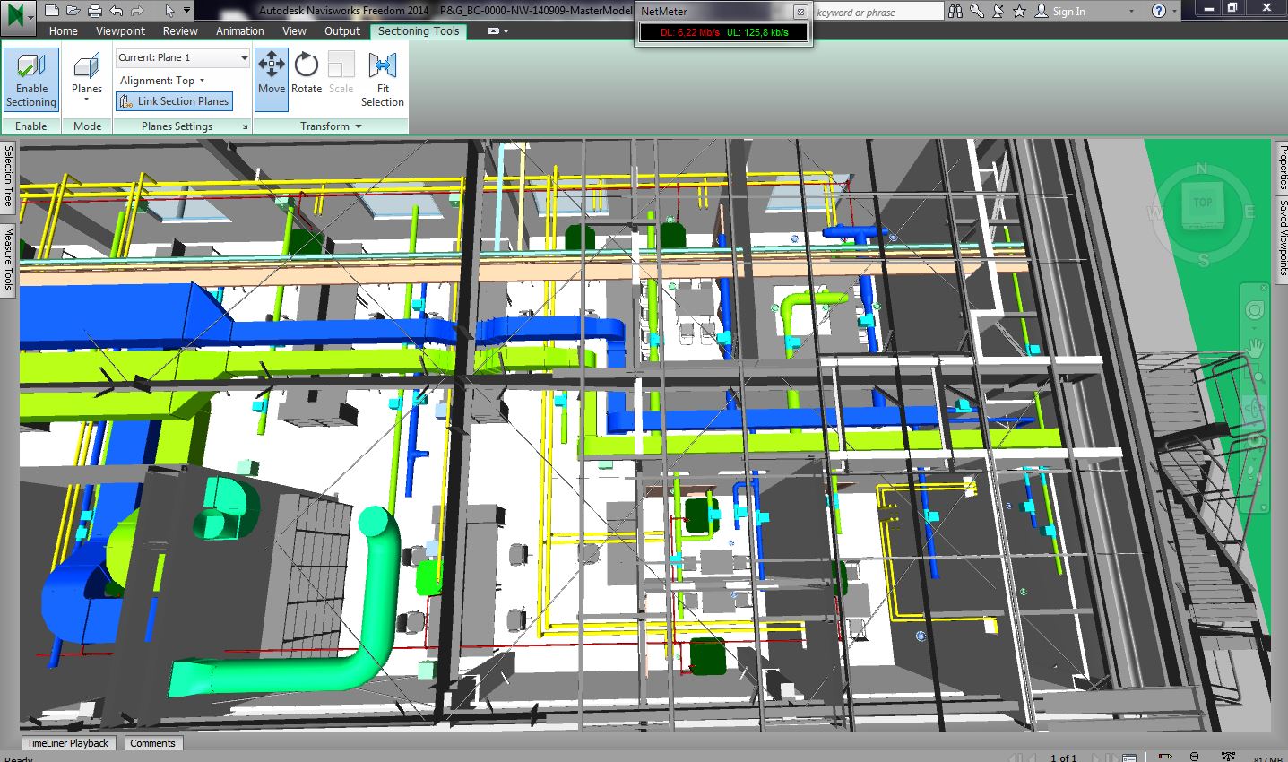
Task: Open the quick access toolbar customize arrow
Action: point(186,11)
